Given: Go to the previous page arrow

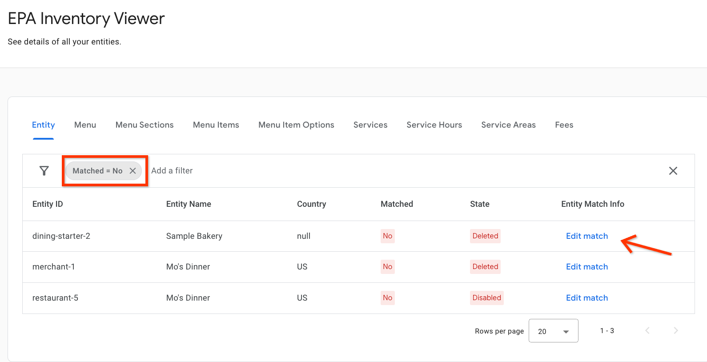Looking at the screenshot, I should (647, 330).
